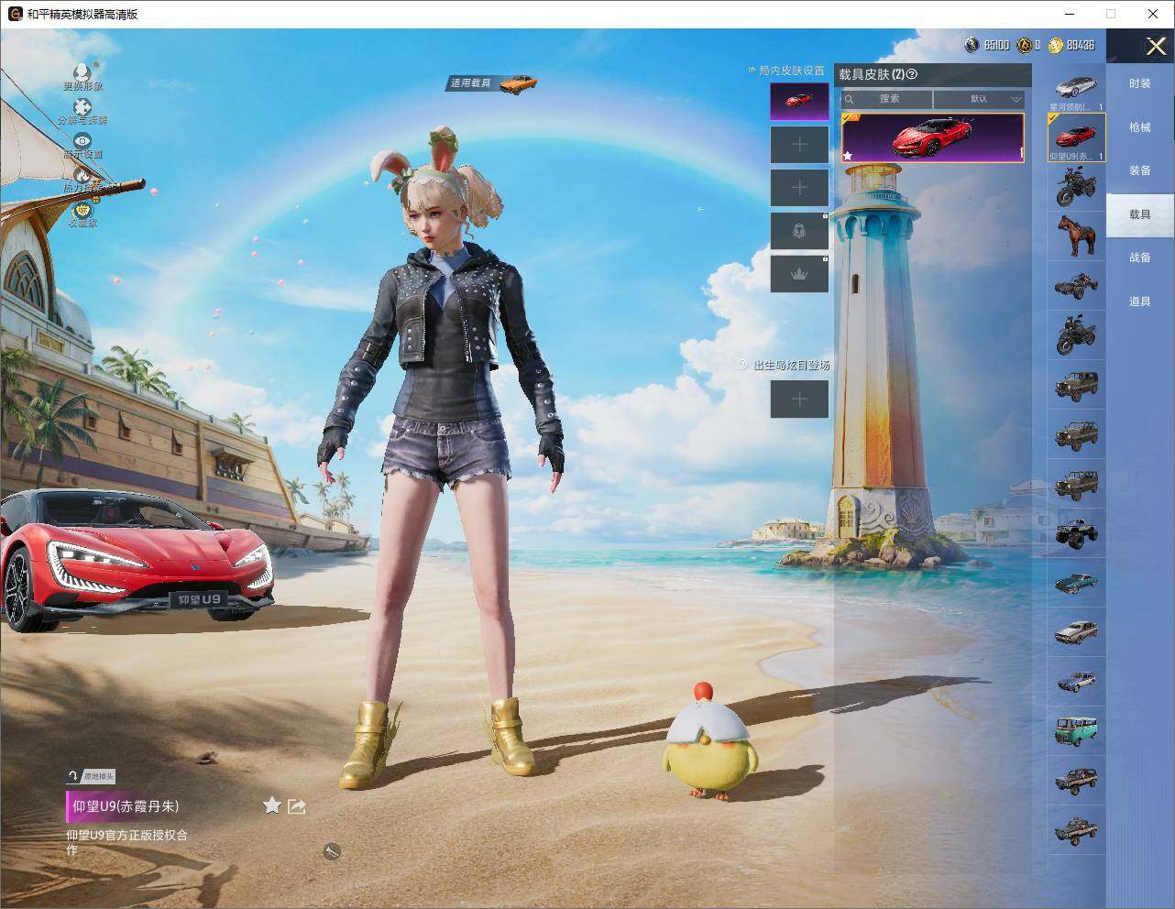Open the 局内皮肤设置 settings label
Viewport: 1175px width, 909px height.
792,71
